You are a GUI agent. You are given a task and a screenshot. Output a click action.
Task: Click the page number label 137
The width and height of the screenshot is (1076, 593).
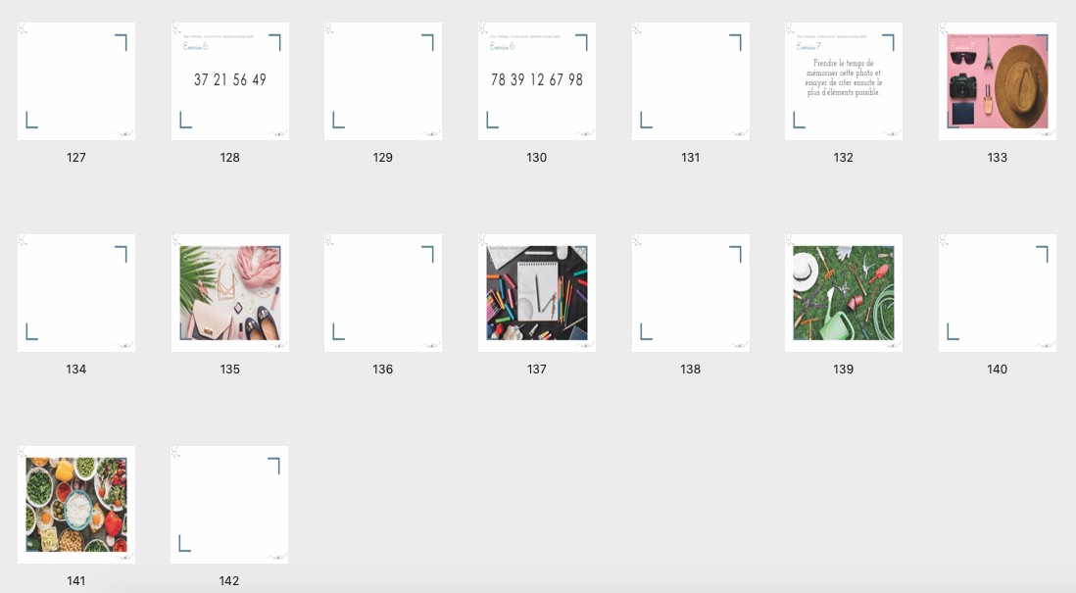click(537, 370)
